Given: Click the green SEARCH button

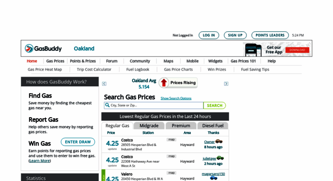Looking at the screenshot, I should (214, 106).
